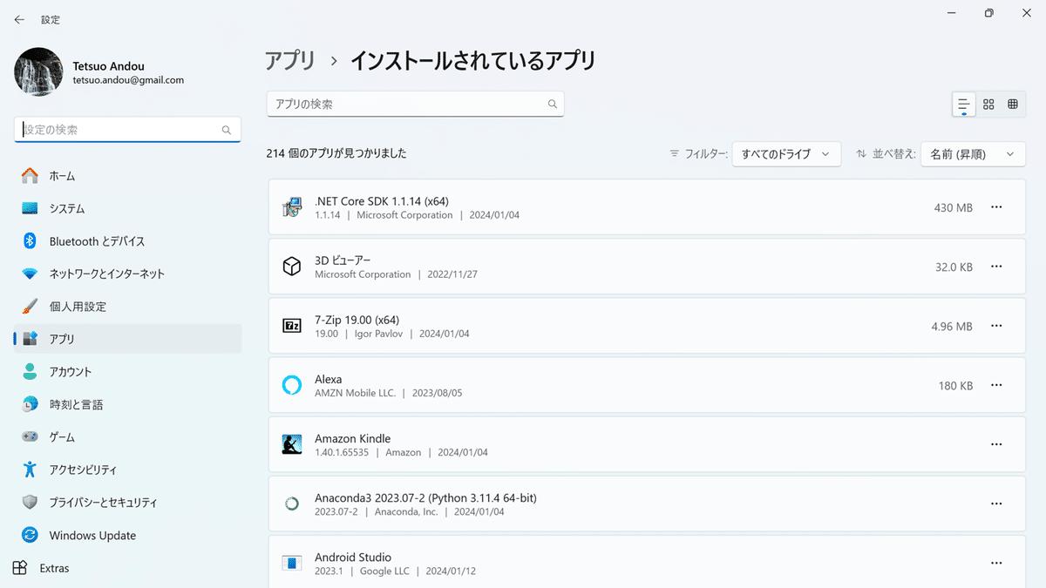The image size is (1046, 588).
Task: Open アクセシビリティ settings
Action: click(127, 470)
